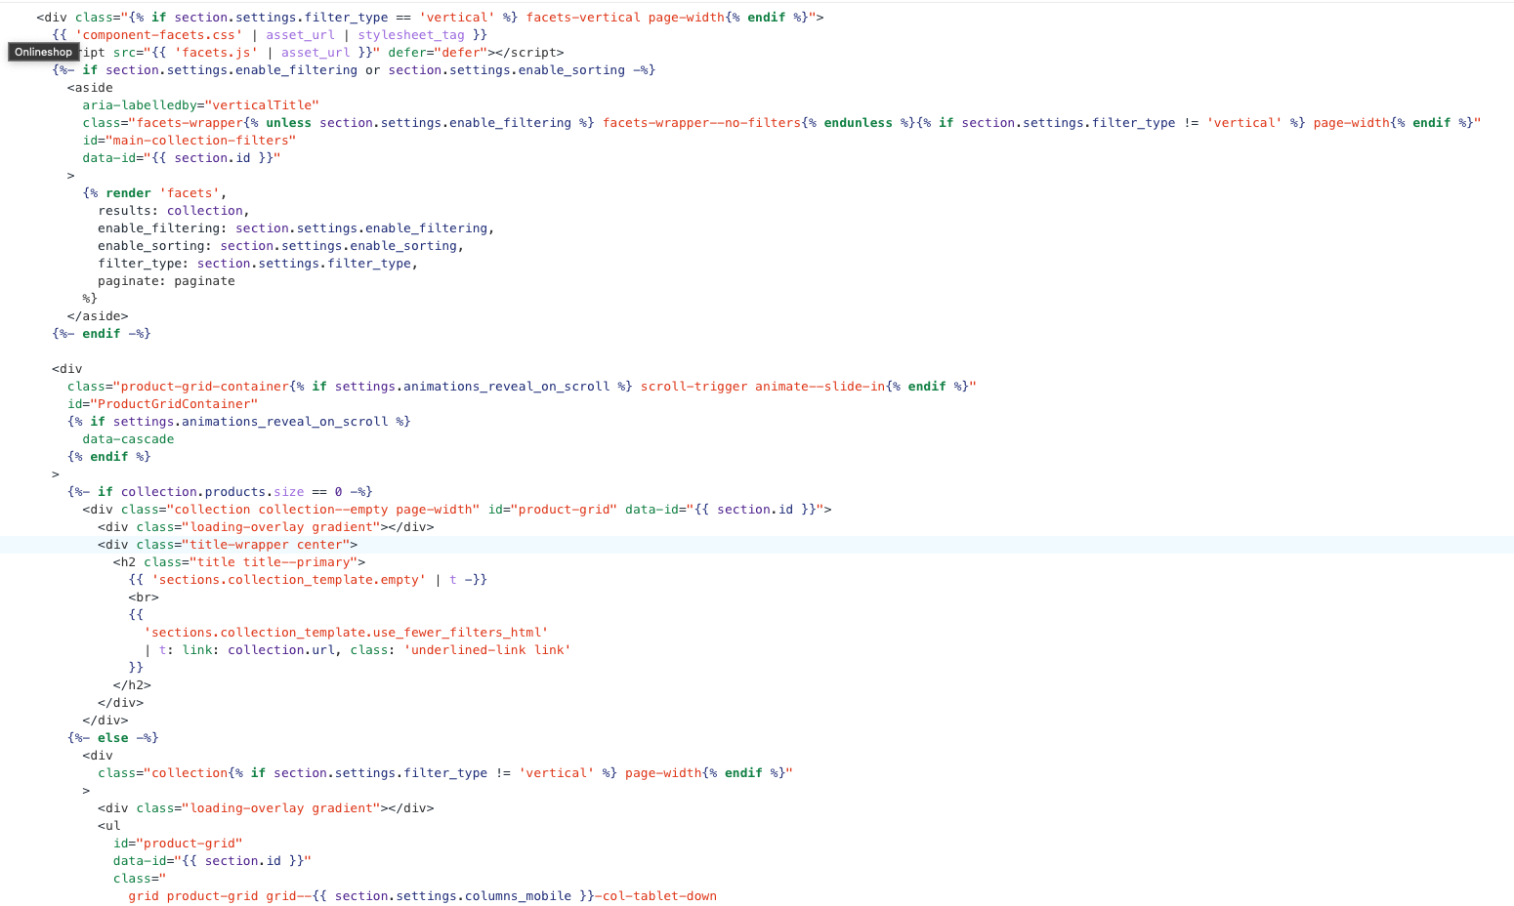Viewport: 1514px width, 906px height.
Task: Select the "verticalTitle" attribute value
Action: pyautogui.click(x=262, y=105)
